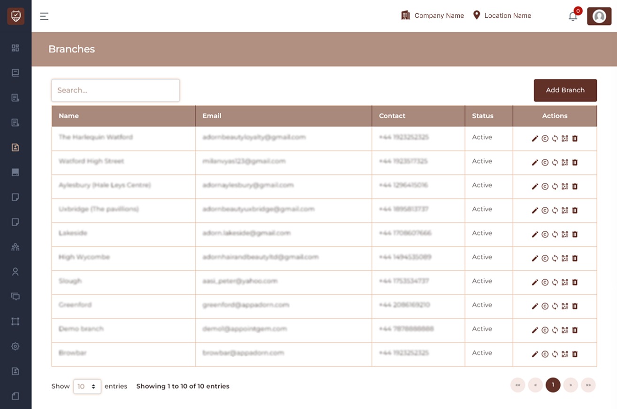Open the entries per page dropdown
Screen dimensions: 617x409
[x=87, y=386]
